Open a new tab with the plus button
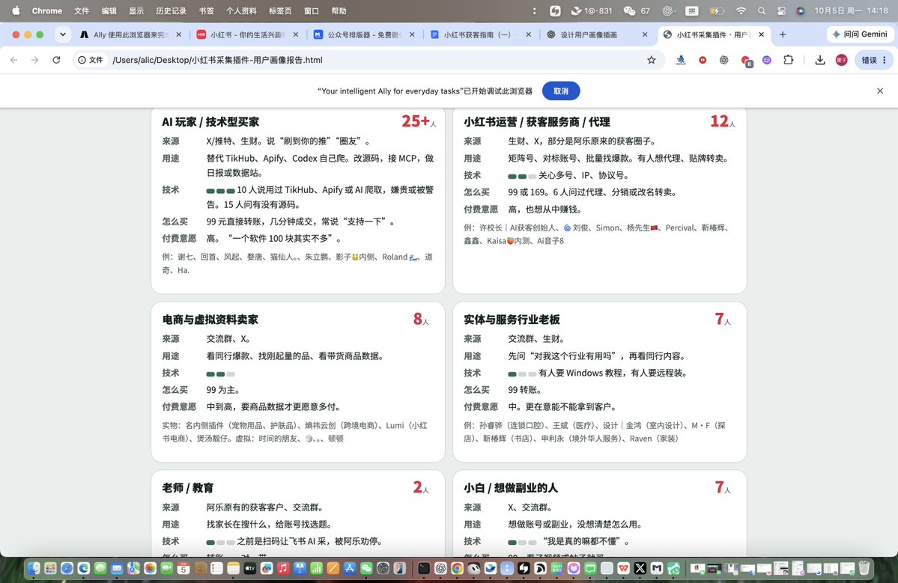The width and height of the screenshot is (898, 583). tap(783, 34)
